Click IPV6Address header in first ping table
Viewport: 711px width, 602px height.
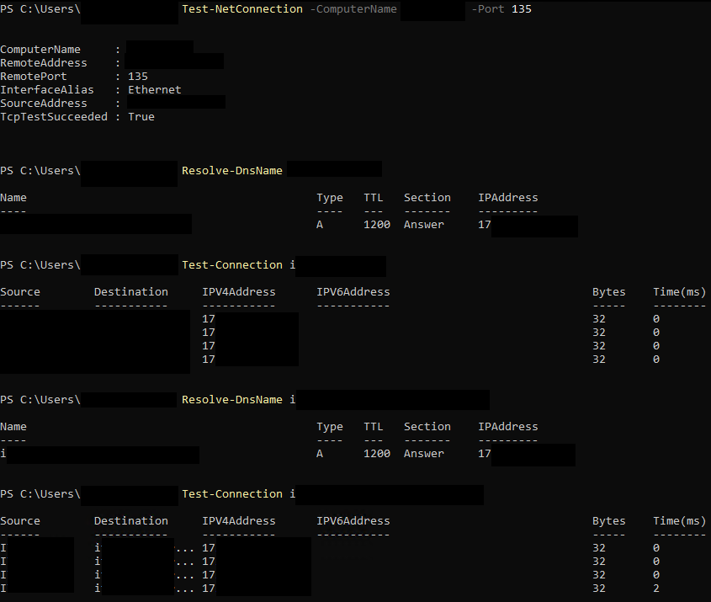[x=353, y=292]
